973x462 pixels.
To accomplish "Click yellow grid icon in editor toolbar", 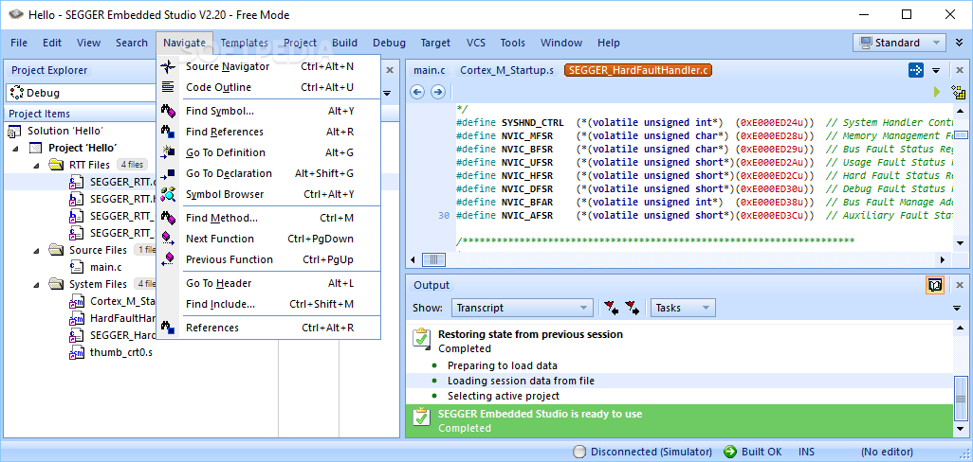I will click(958, 92).
